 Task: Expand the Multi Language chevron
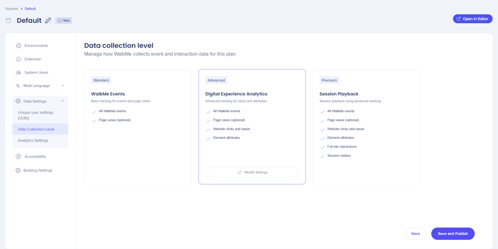tap(63, 86)
